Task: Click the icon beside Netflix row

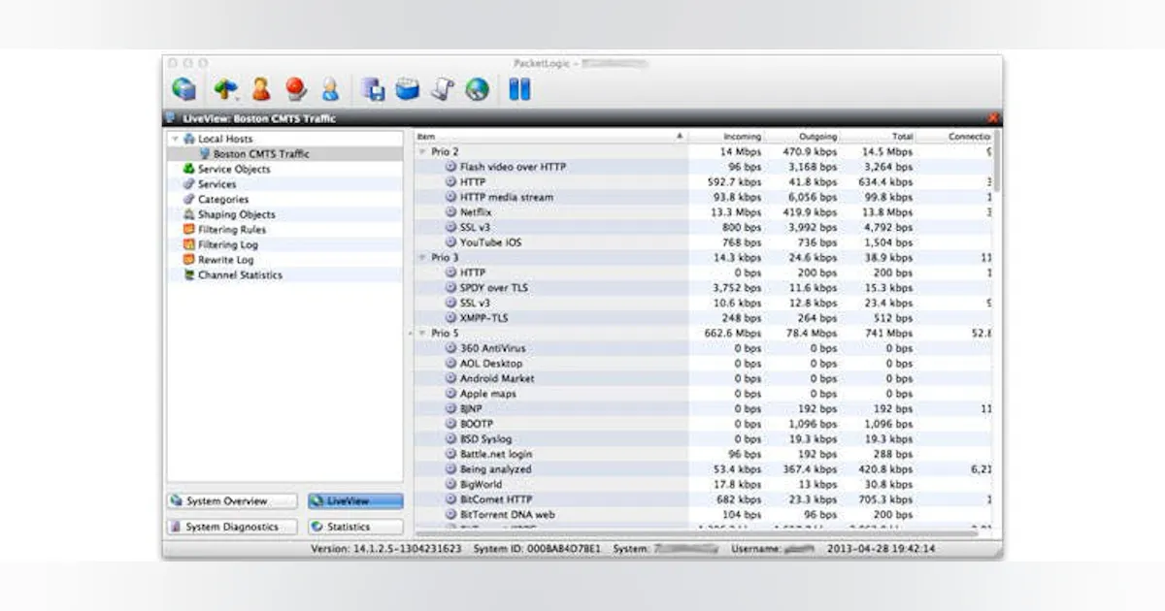Action: (450, 211)
